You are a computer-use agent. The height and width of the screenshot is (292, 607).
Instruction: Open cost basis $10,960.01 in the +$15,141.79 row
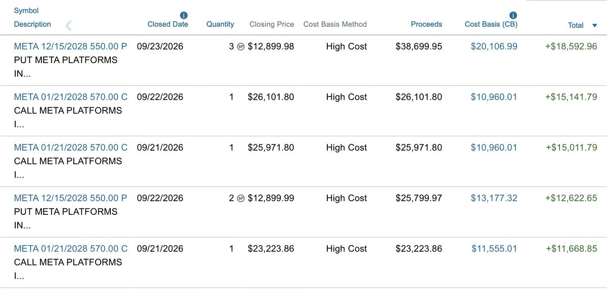494,97
